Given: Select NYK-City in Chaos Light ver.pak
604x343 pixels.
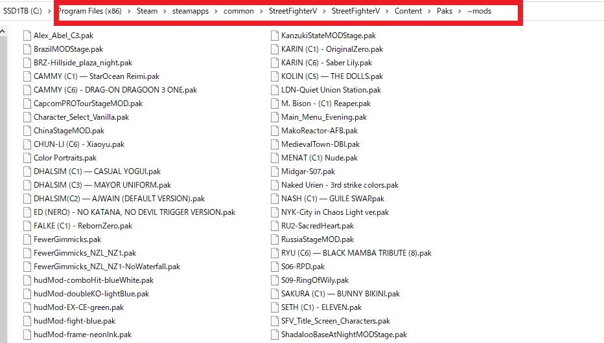Looking at the screenshot, I should 330,212.
